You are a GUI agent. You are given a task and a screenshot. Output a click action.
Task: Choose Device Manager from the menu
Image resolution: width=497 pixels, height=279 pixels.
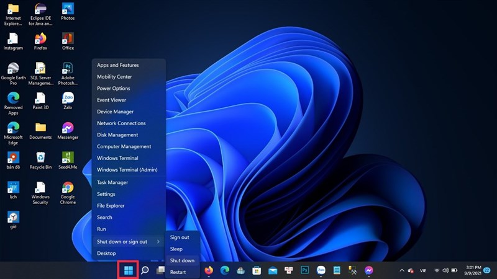(x=115, y=112)
